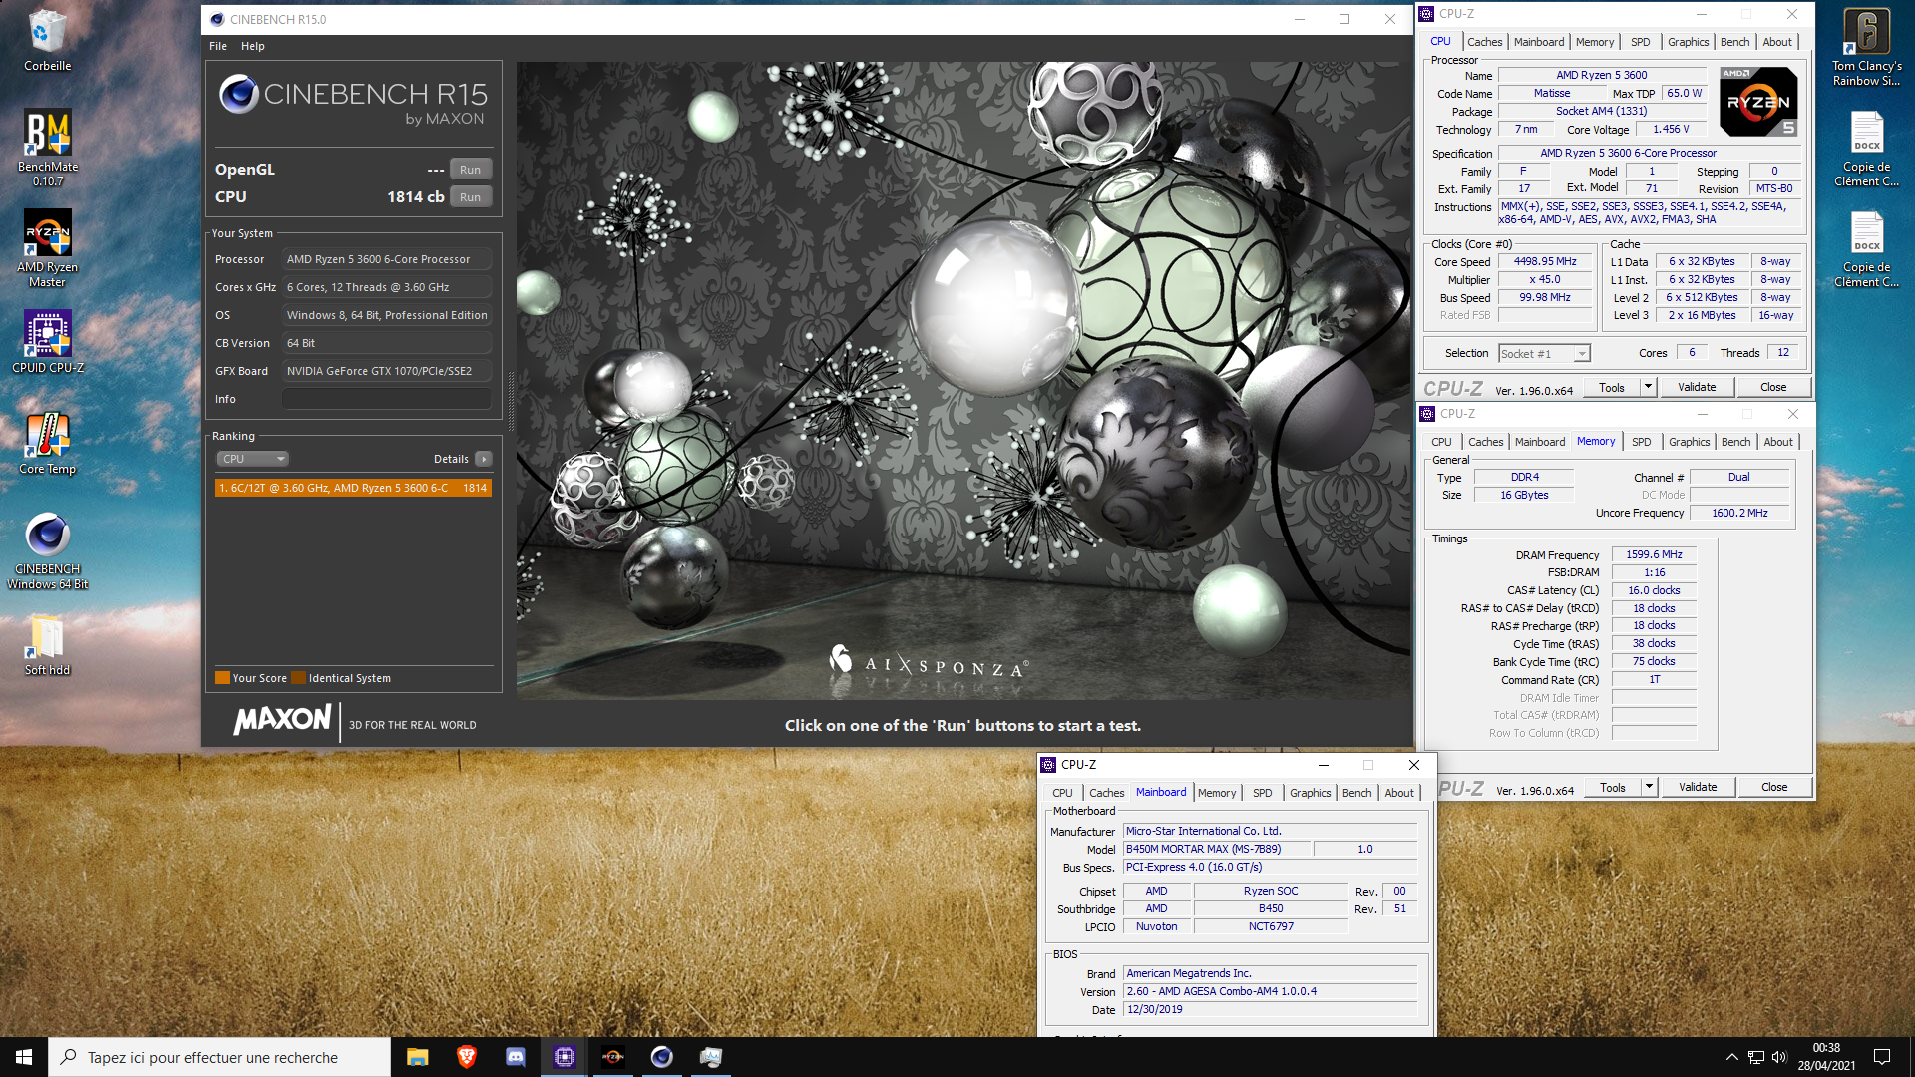The image size is (1915, 1077).
Task: Click Close in top CPU-Z window
Action: (1773, 387)
